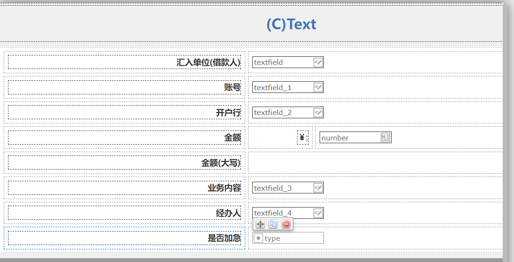The width and height of the screenshot is (514, 262).
Task: Select the 业务内容 label
Action: [x=124, y=188]
